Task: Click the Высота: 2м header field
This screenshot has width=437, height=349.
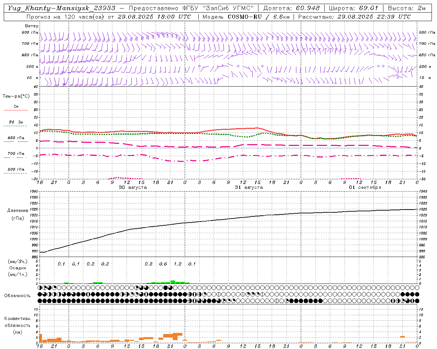Action: 406,8
